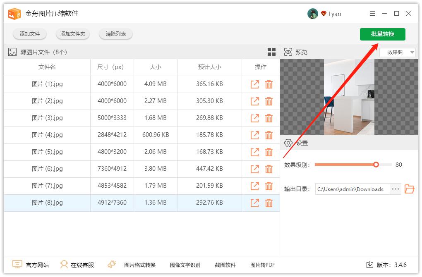Delete 图片 (8).jpg with its trash icon
Screen dimensions: 422x277
pyautogui.click(x=269, y=203)
